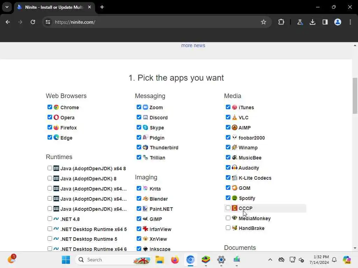Open the browser downloads icon
358x268 pixels.
click(x=313, y=22)
